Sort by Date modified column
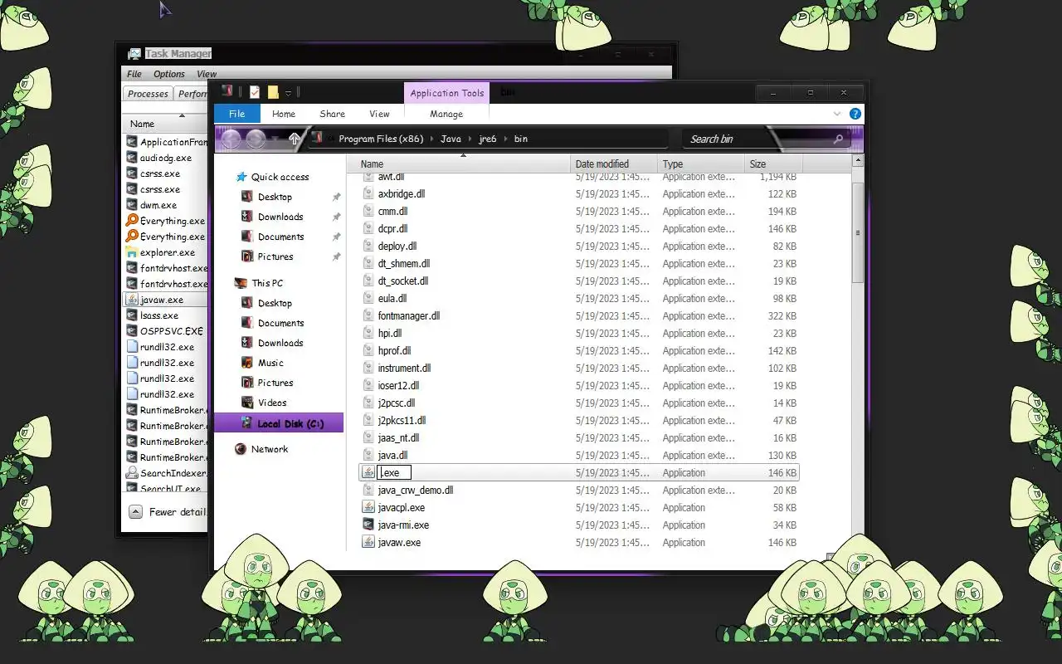Viewport: 1062px width, 664px height. click(615, 164)
